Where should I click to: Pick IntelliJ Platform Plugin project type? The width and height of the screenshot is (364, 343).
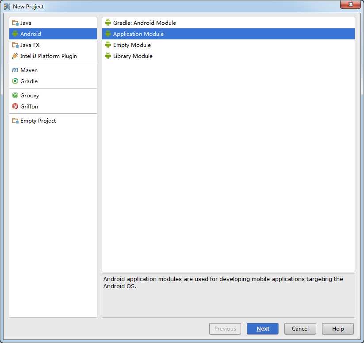(53, 56)
